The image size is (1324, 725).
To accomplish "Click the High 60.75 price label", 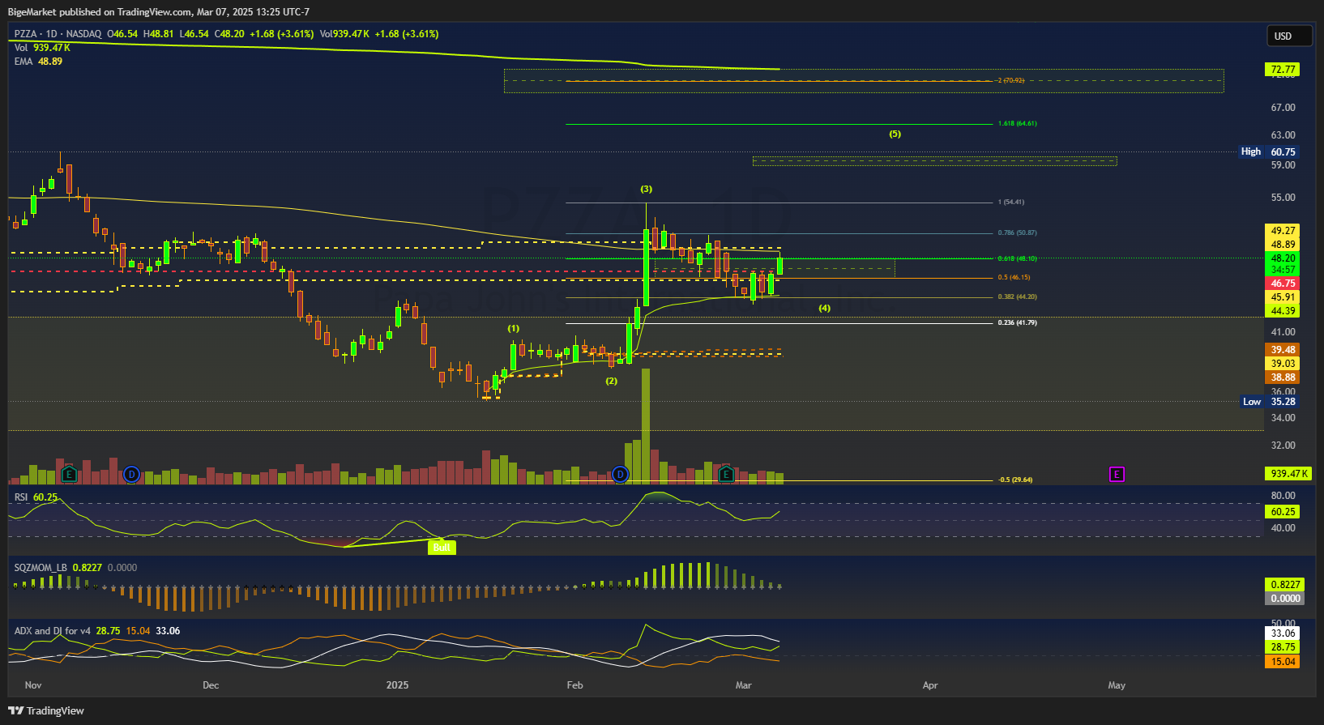I will (1269, 151).
